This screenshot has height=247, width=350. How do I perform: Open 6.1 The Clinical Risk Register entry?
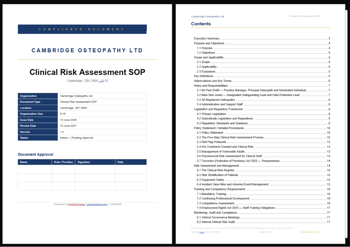point(263,170)
